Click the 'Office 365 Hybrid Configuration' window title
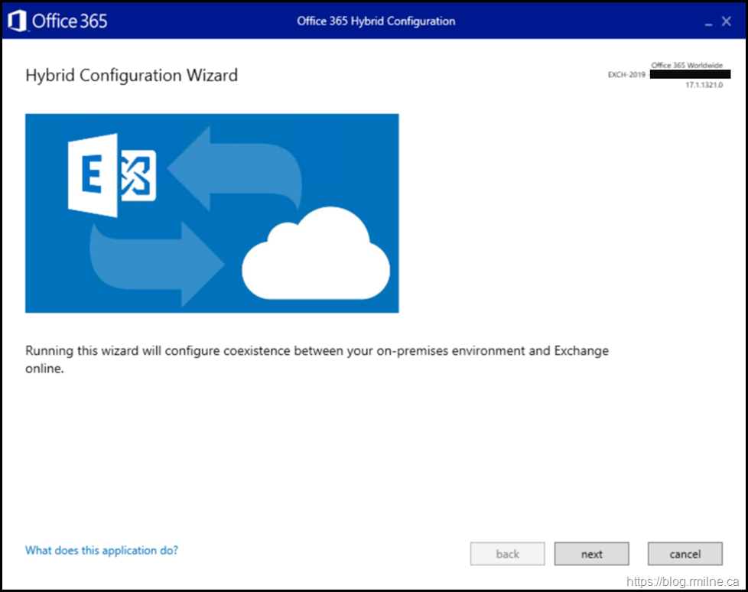748x592 pixels. coord(376,21)
